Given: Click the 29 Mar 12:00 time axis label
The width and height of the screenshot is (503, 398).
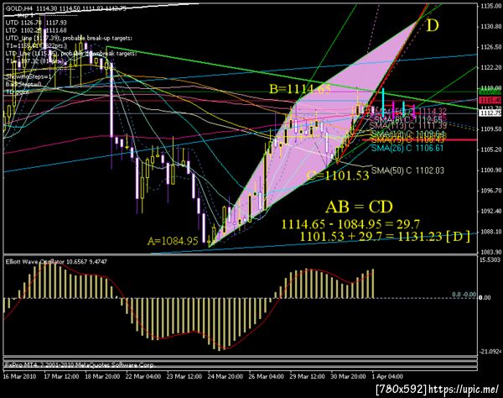Looking at the screenshot, I should [308, 376].
